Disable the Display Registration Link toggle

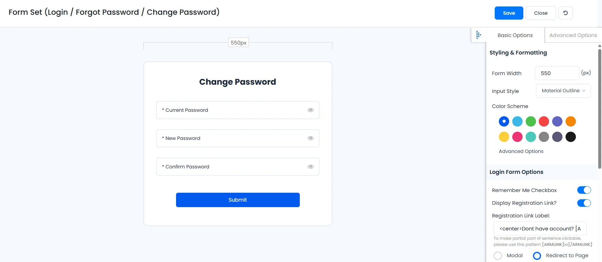coord(583,203)
